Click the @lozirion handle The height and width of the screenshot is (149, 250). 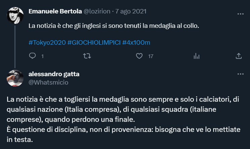(x=97, y=11)
